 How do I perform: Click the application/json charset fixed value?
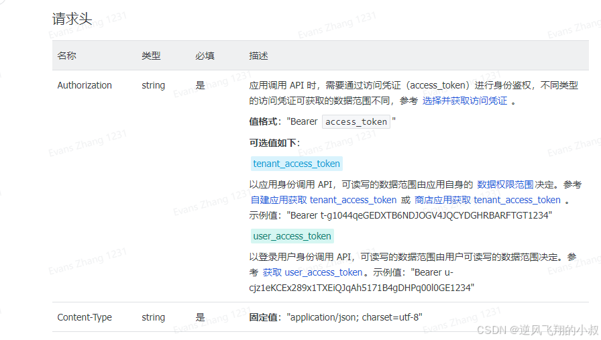tap(355, 317)
